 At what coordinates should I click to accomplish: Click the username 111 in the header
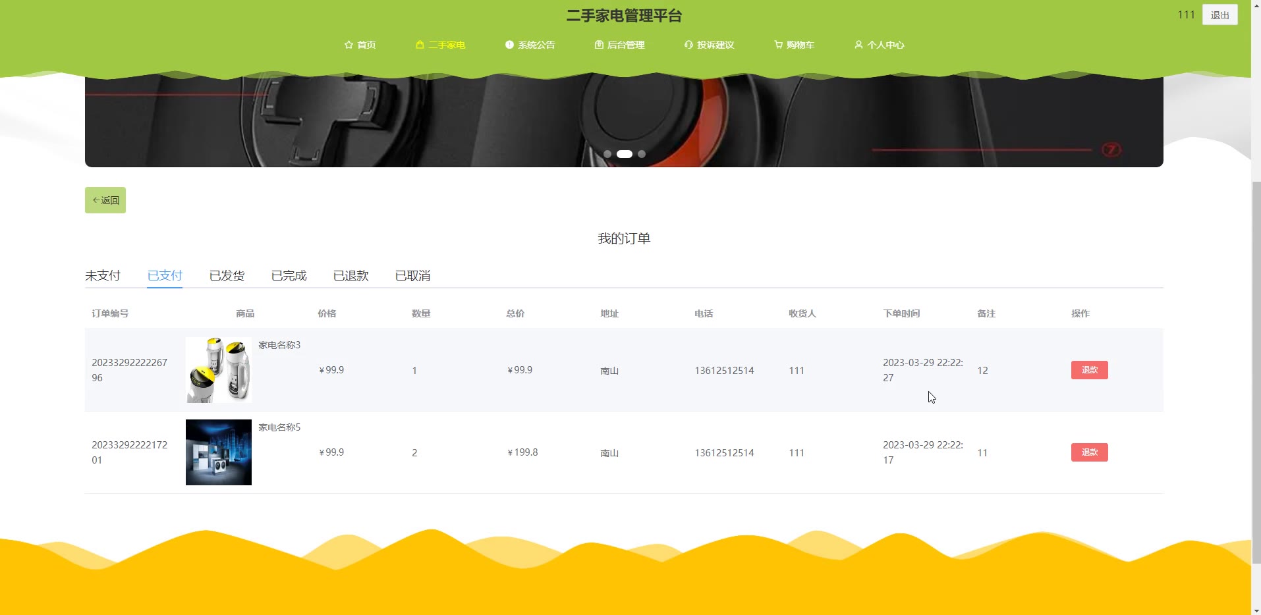click(x=1186, y=14)
